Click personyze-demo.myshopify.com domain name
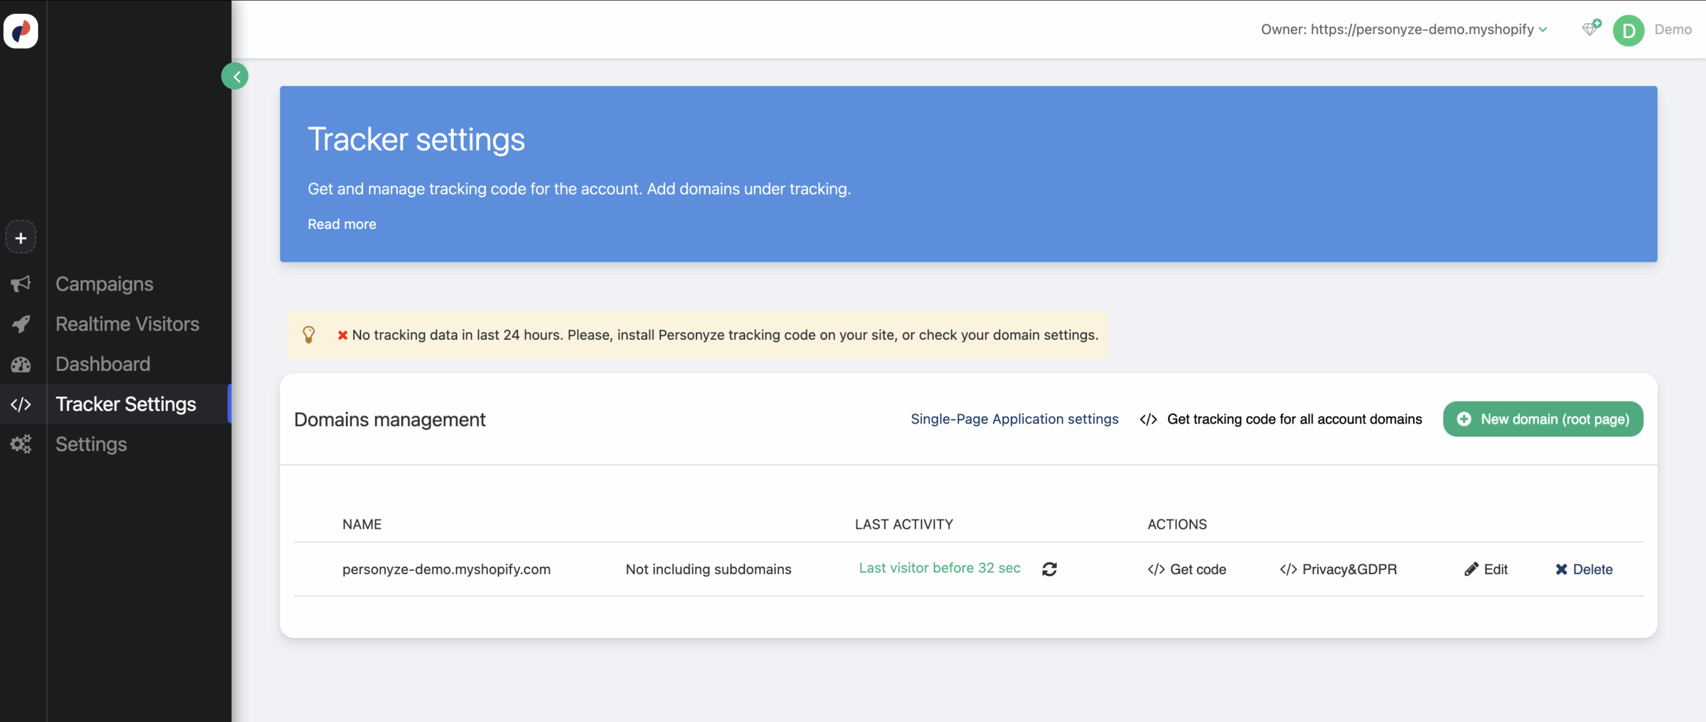 pos(446,569)
